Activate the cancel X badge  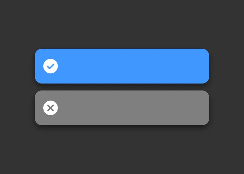pyautogui.click(x=51, y=108)
